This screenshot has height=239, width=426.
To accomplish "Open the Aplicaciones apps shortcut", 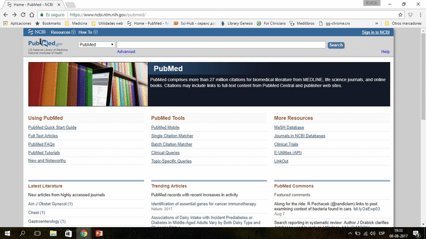I will tap(17, 23).
